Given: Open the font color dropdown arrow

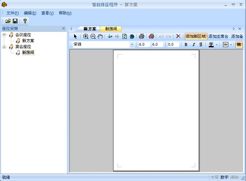Looking at the screenshot, I should coord(217,45).
